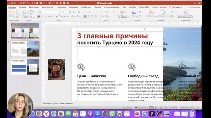Toggle bold formatting
The image size is (211, 118).
pyautogui.click(x=39, y=16)
